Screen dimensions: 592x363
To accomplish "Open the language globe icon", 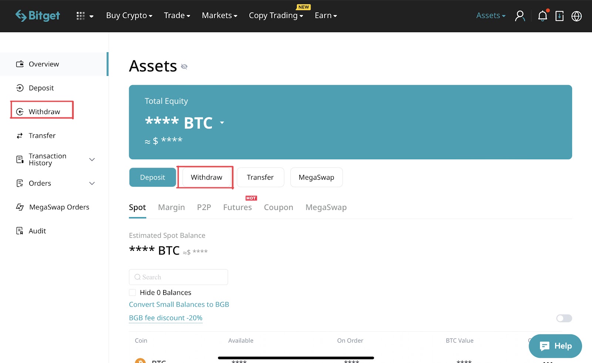I will pyautogui.click(x=576, y=16).
